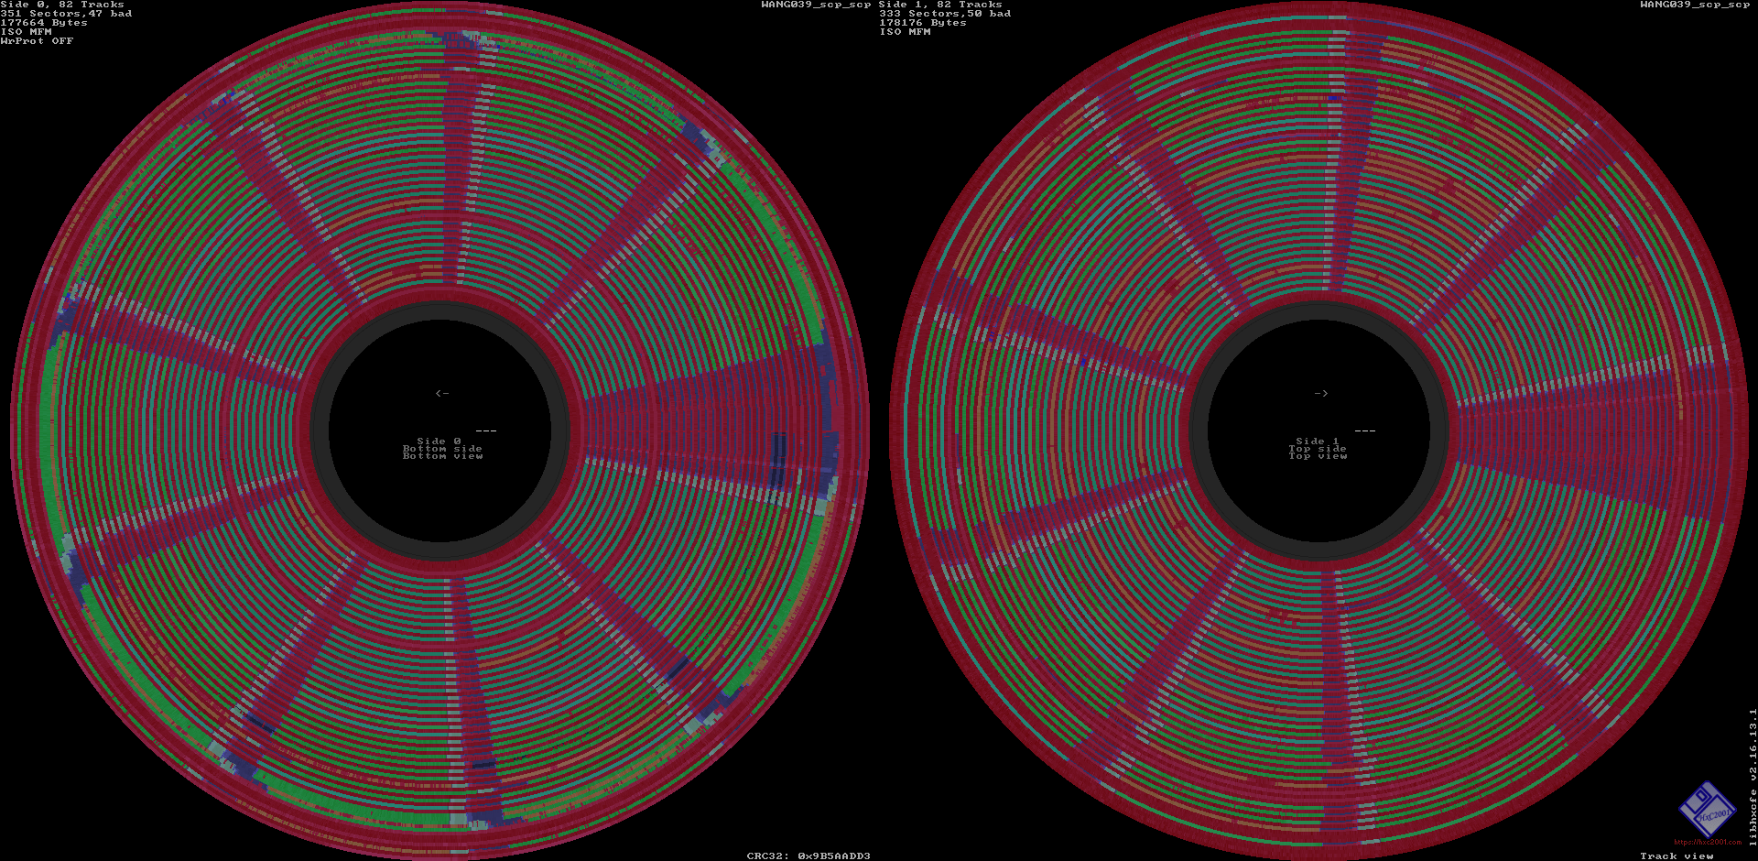Click 'ISO MFM' under Side 0 info

[27, 32]
